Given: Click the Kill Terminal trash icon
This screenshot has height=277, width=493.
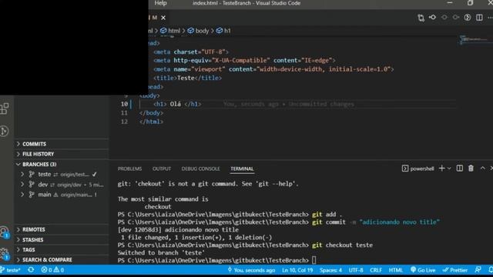Looking at the screenshot, I should pyautogui.click(x=471, y=169).
